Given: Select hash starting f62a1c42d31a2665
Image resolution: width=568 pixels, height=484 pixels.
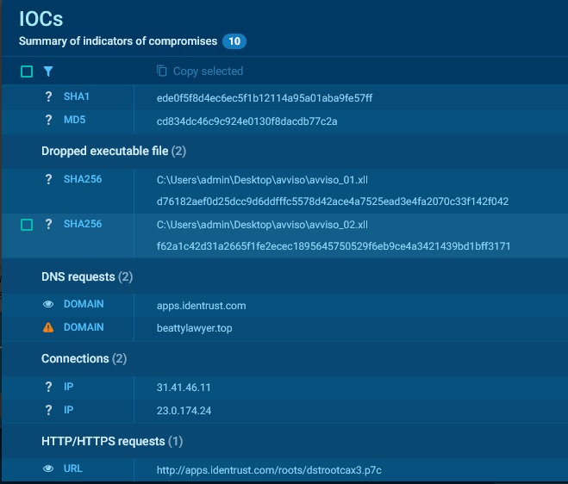Looking at the screenshot, I should click(334, 246).
